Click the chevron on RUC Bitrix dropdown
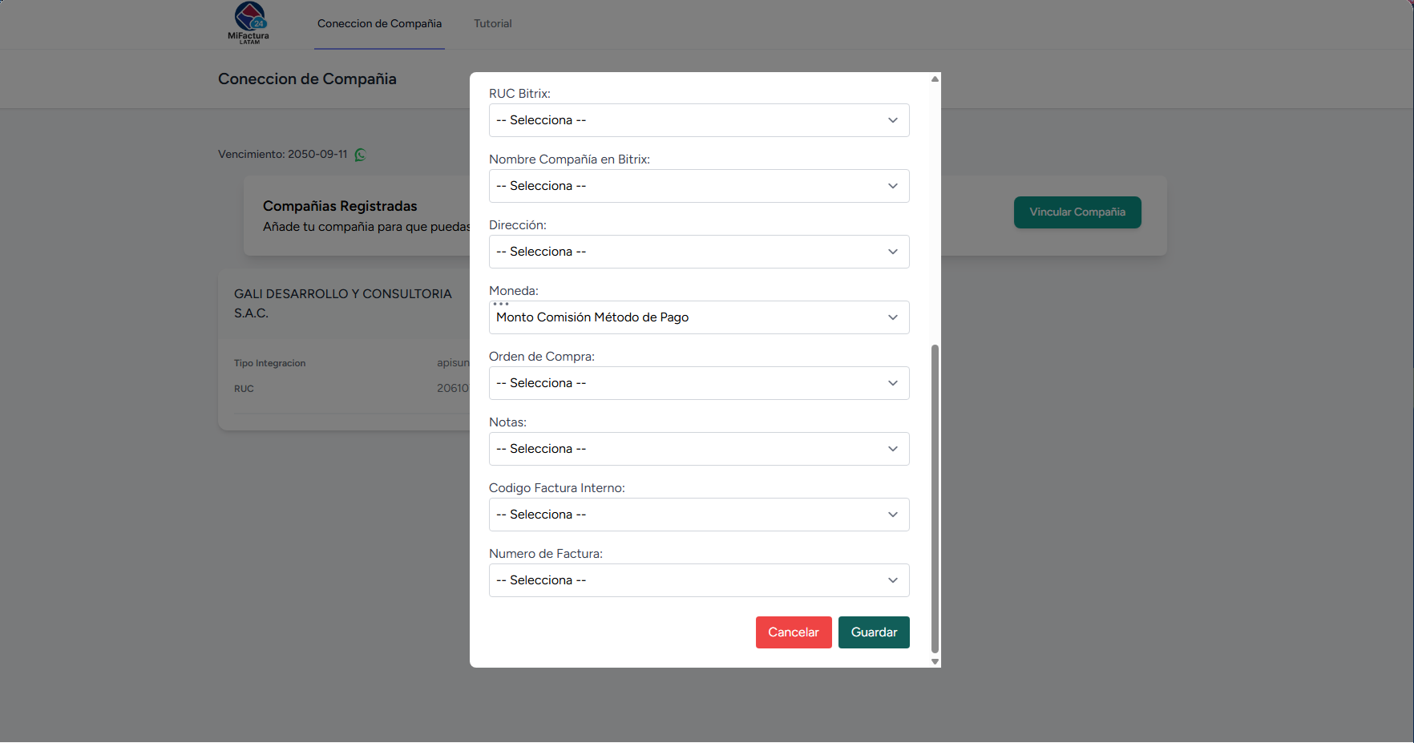This screenshot has width=1414, height=743. pyautogui.click(x=892, y=120)
